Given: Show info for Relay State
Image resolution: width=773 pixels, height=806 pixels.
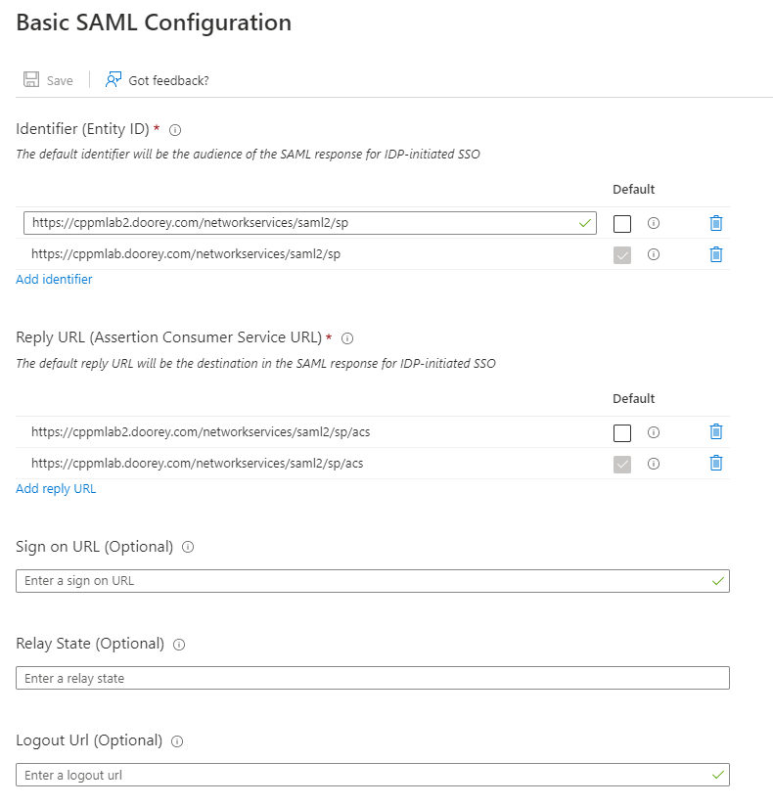Looking at the screenshot, I should click(179, 645).
